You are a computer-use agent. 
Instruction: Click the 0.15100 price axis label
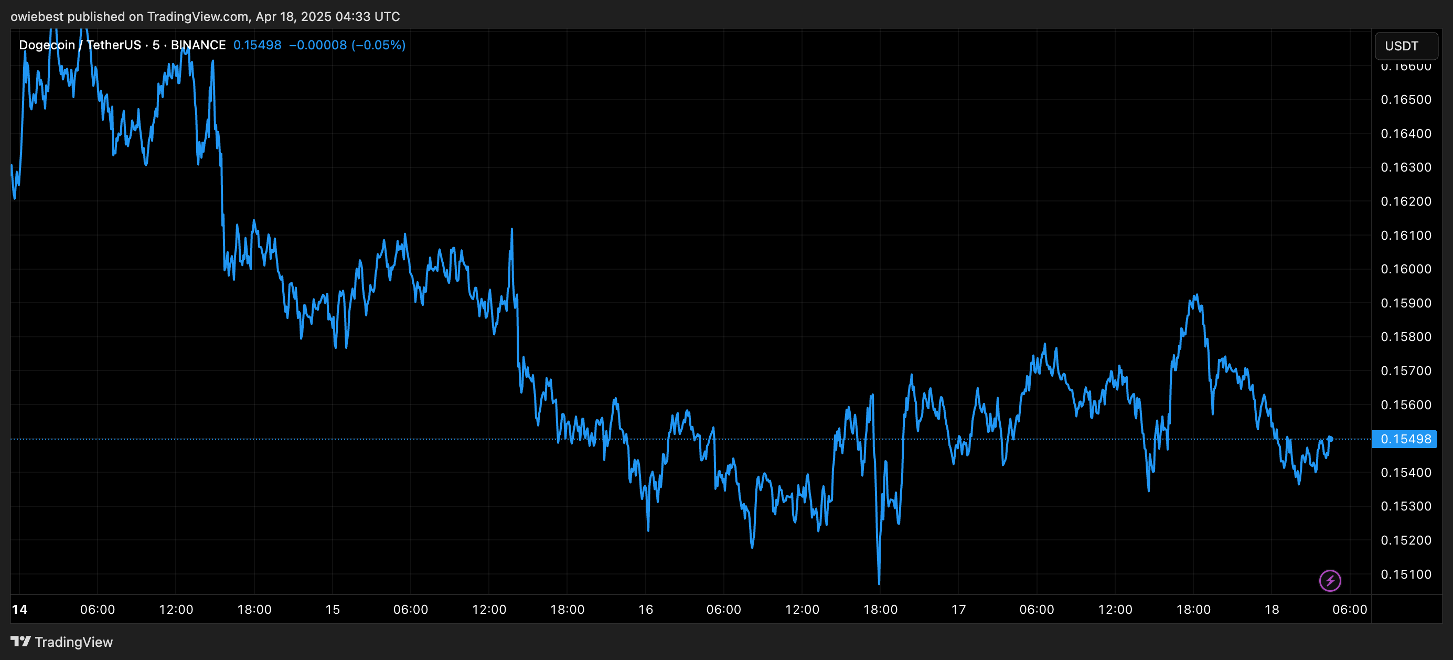(x=1405, y=574)
